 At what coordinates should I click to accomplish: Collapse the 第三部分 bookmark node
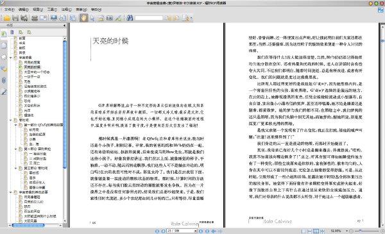pos(15,168)
